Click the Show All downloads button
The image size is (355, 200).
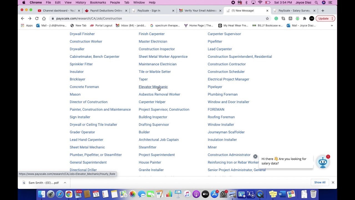point(320,182)
